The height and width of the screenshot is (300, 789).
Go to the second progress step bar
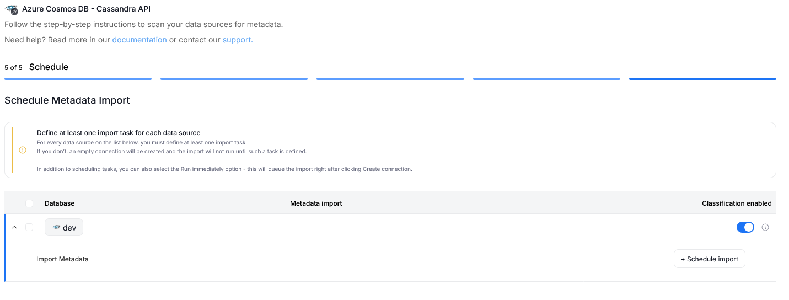pos(234,79)
